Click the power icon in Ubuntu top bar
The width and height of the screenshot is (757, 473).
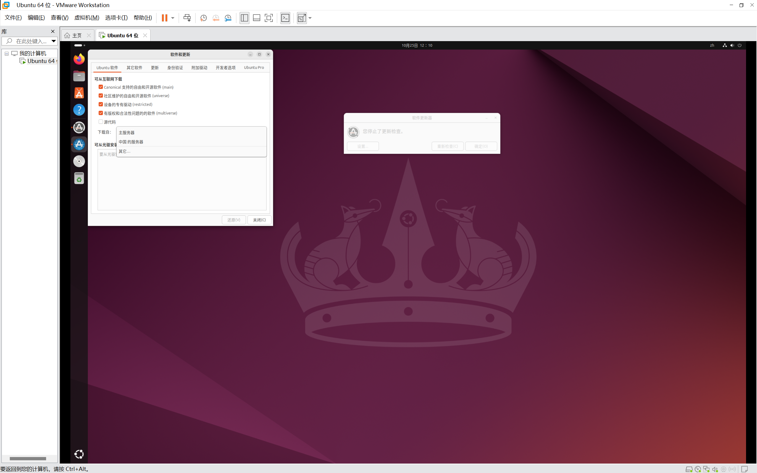click(740, 45)
